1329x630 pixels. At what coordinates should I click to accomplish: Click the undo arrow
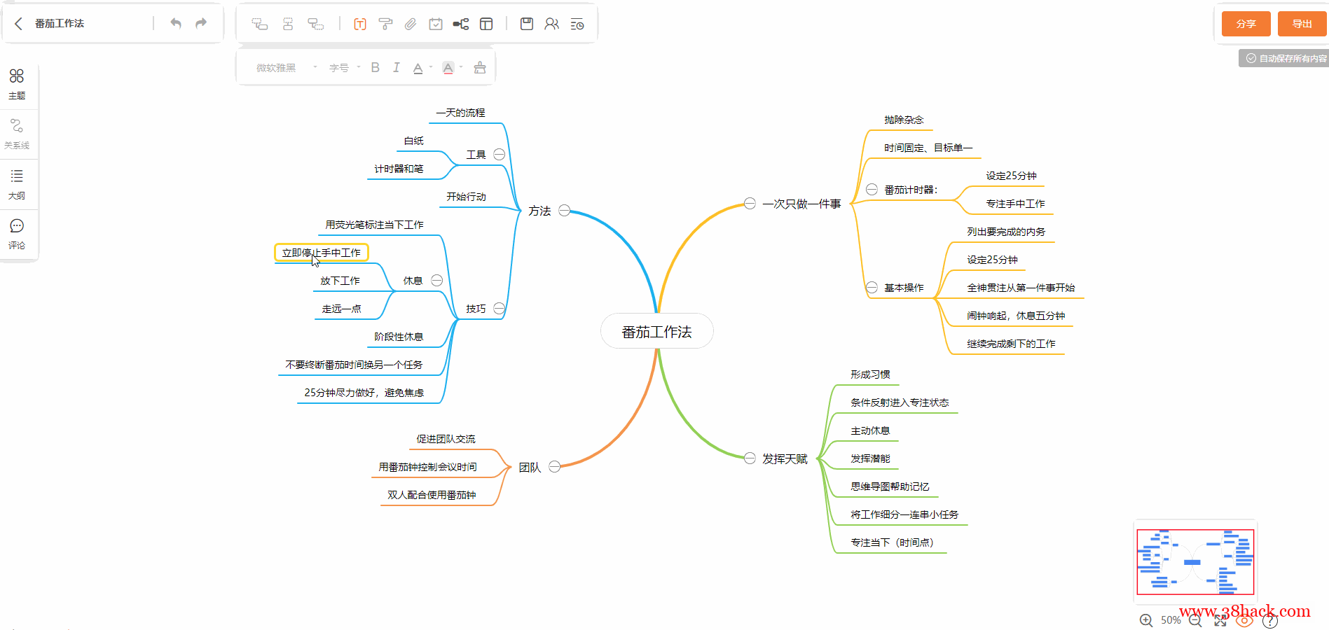tap(176, 24)
